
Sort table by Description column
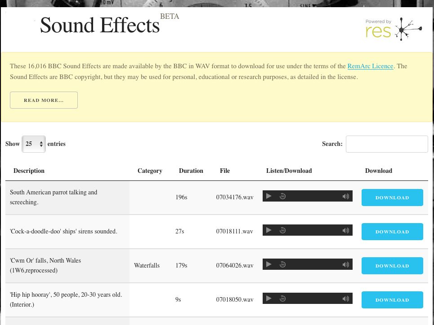pos(29,171)
